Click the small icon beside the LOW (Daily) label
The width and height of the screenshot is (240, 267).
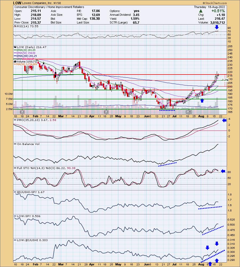15,47
